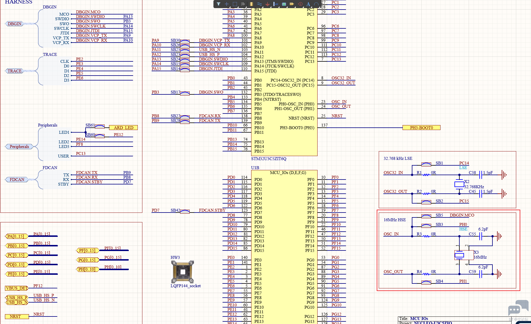The width and height of the screenshot is (531, 324).
Task: Click the NUCLEO-U3C5ZIQ project title text
Action: pos(433,323)
